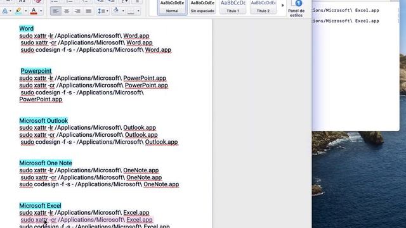406x228 pixels.
Task: Align text to the left
Action: point(55,11)
